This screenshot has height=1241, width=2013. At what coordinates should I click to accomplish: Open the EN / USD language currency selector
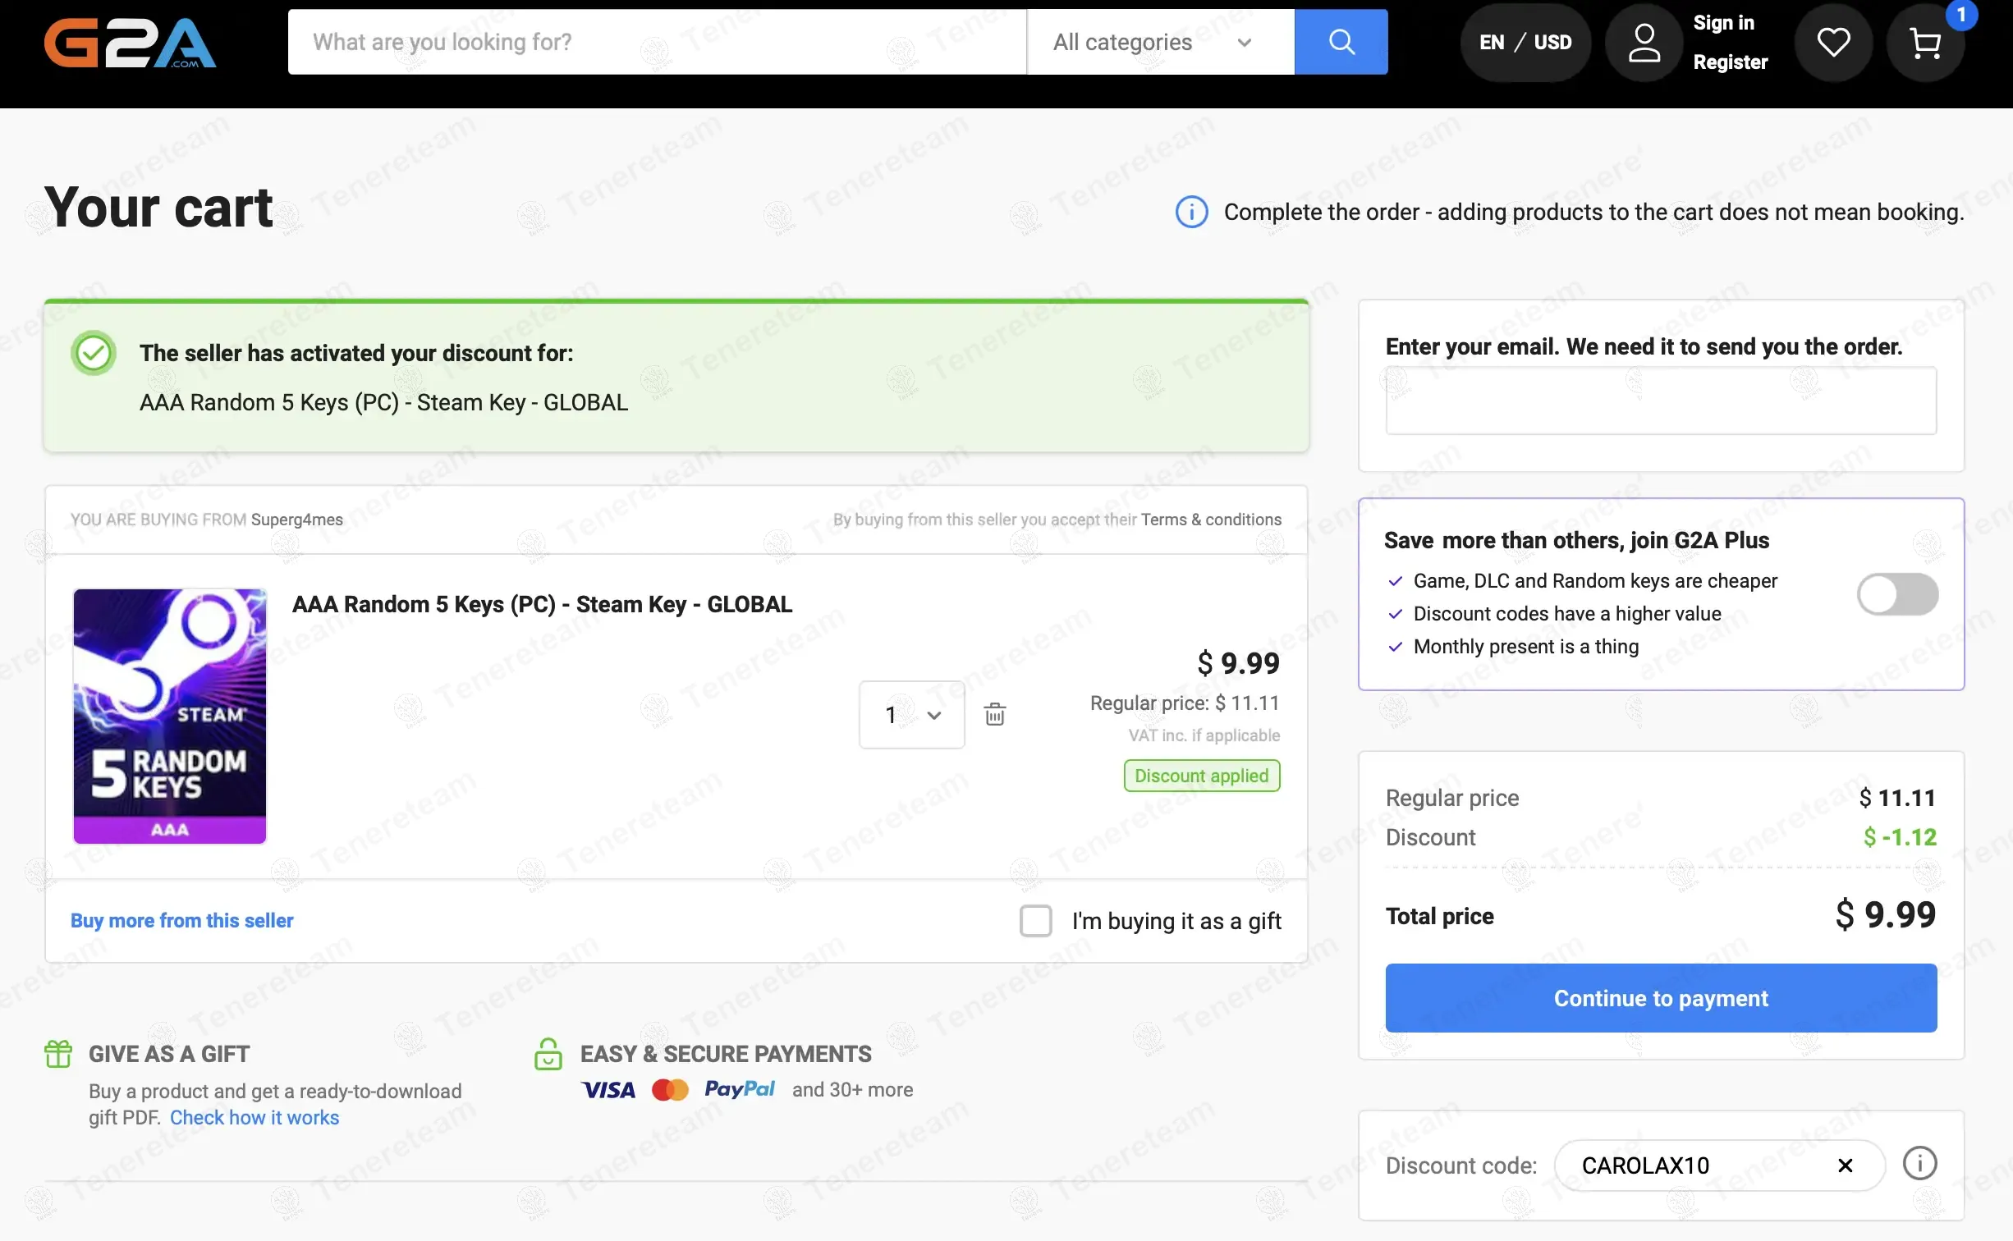point(1525,43)
